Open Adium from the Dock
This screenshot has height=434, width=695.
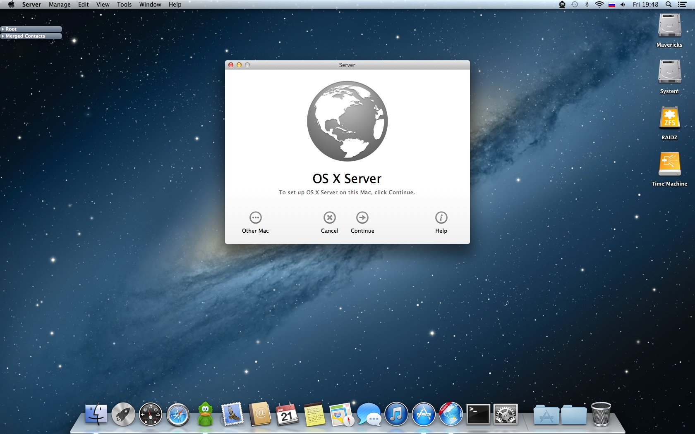pos(205,415)
